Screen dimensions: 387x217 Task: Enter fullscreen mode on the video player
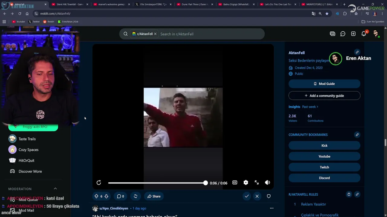tap(257, 183)
